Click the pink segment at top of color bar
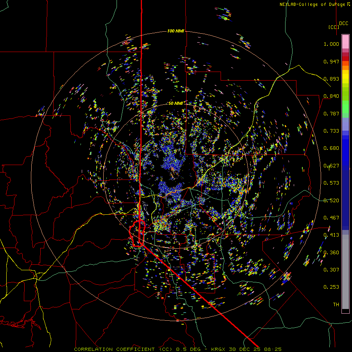 pyautogui.click(x=345, y=41)
